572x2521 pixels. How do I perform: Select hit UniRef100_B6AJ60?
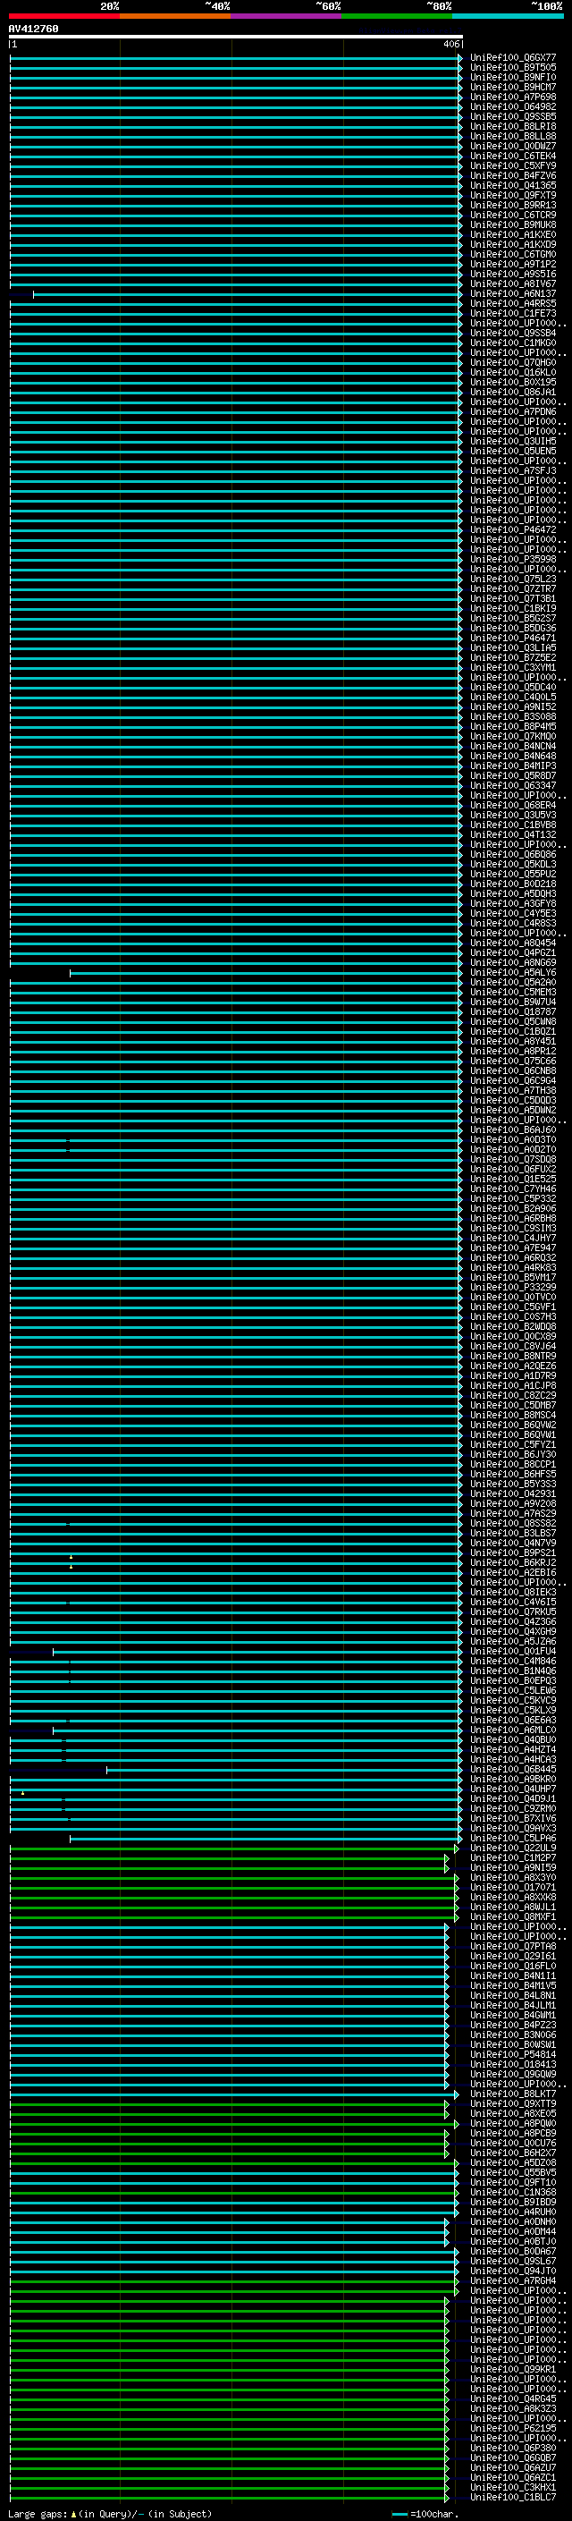coord(513,1129)
